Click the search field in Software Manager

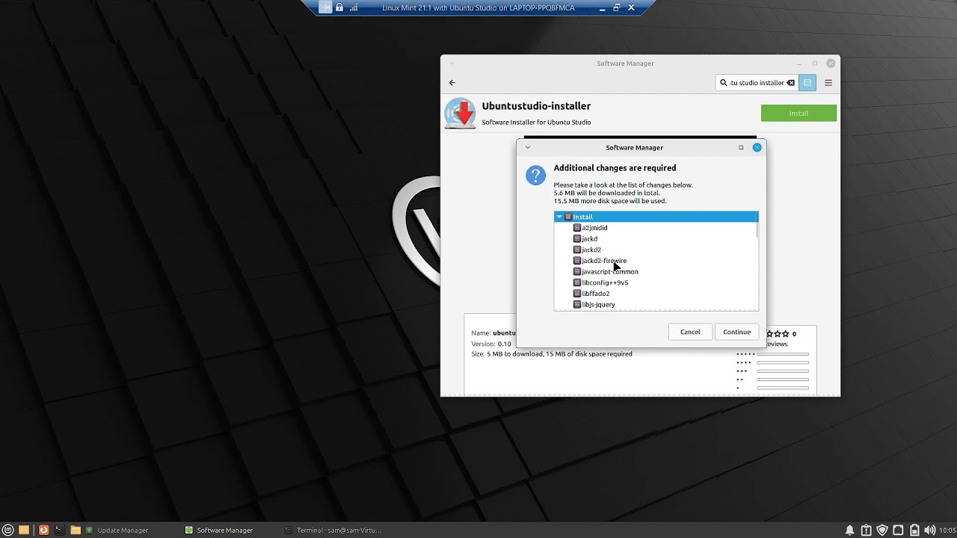757,83
